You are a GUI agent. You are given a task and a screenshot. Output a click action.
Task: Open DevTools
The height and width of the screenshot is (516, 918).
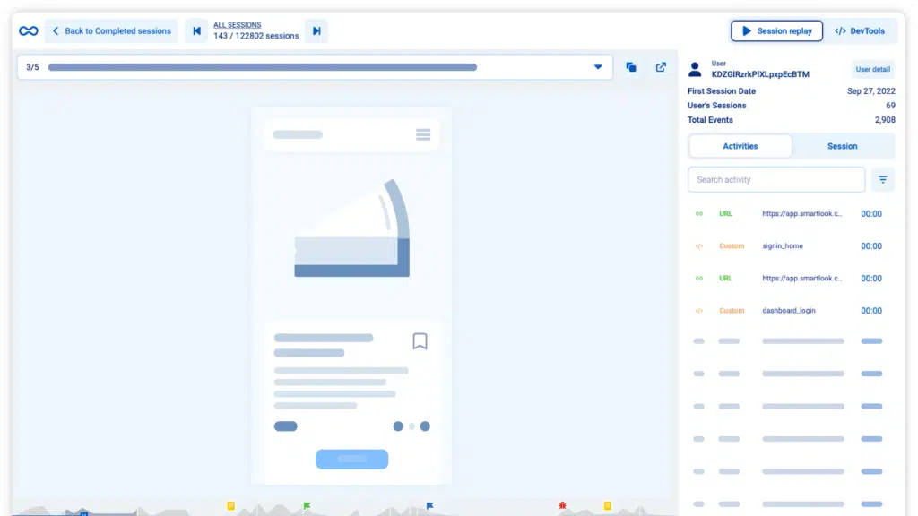pyautogui.click(x=860, y=31)
